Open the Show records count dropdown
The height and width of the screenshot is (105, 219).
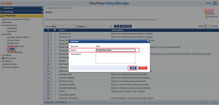207,26
